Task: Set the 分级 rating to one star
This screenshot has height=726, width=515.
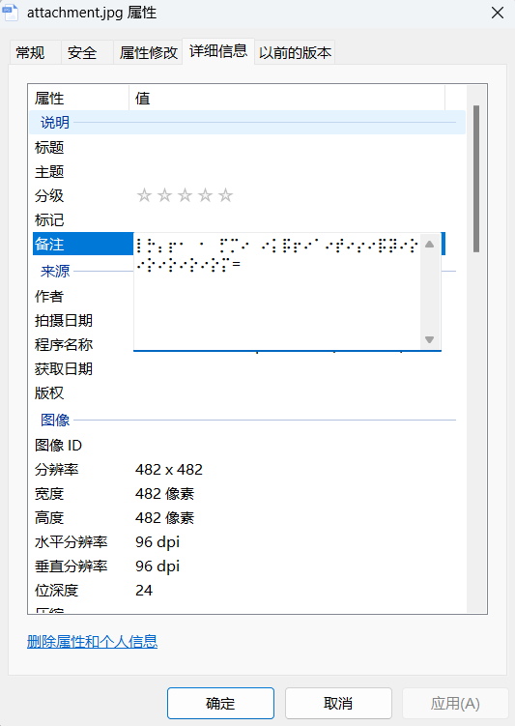Action: click(x=144, y=195)
